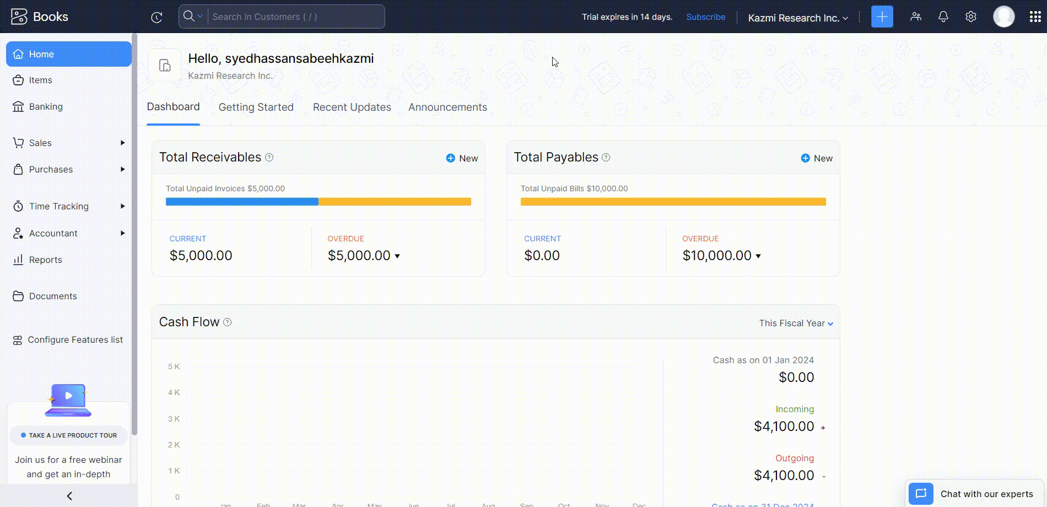The height and width of the screenshot is (507, 1047).
Task: Click the organization document icon beside greeting
Action: (165, 66)
